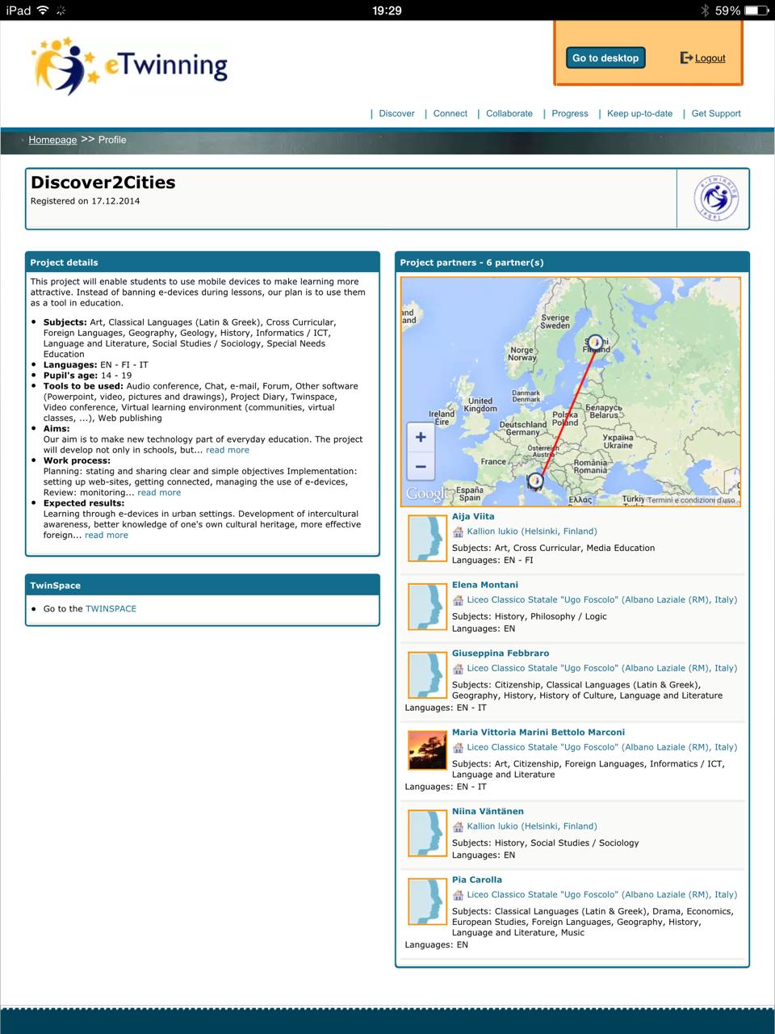Zoom in on the partner map

click(x=421, y=438)
